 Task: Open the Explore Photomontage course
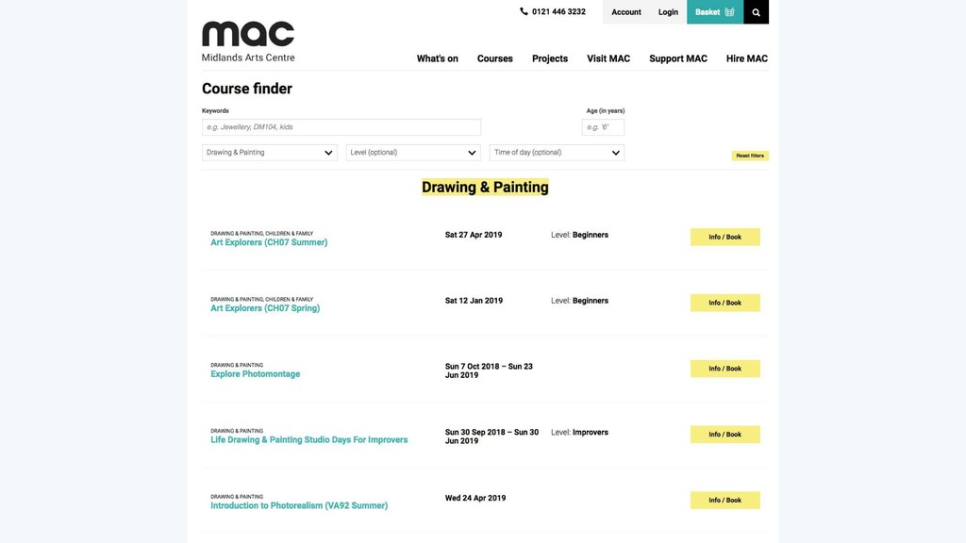pos(255,374)
